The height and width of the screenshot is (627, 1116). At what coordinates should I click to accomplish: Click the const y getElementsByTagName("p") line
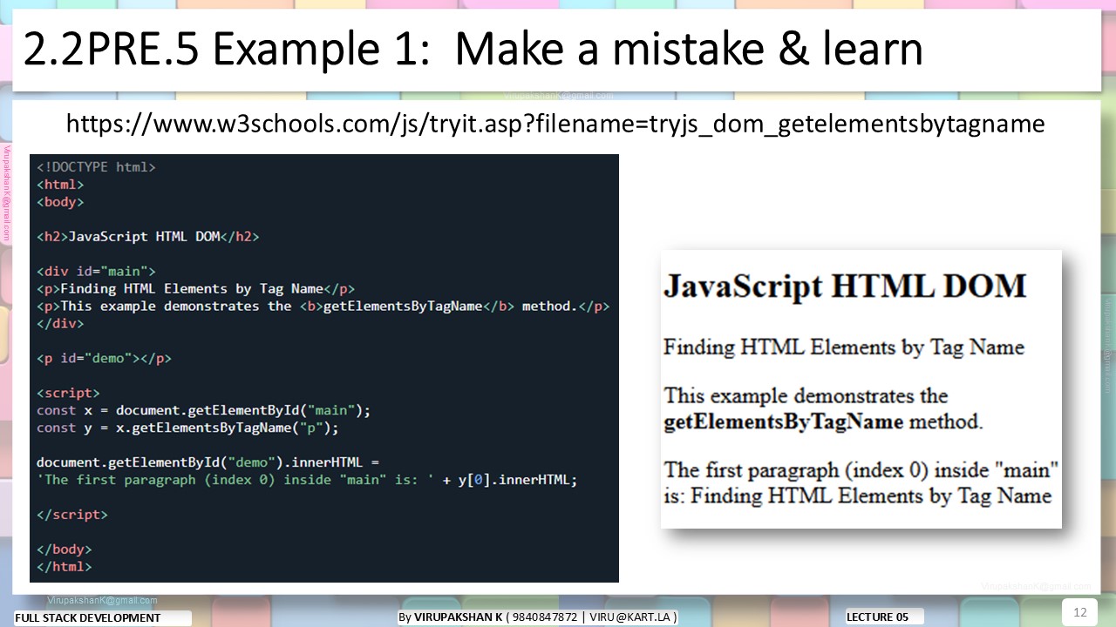187,428
